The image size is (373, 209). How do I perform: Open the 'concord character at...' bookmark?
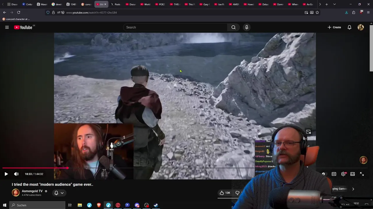coord(16,19)
